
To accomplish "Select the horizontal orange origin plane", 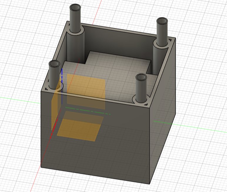I will (x=80, y=126).
